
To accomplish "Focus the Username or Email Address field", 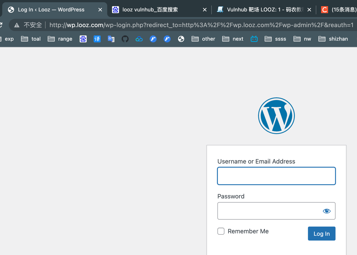I will click(x=277, y=176).
